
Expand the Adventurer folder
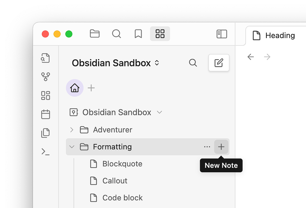[x=71, y=130]
